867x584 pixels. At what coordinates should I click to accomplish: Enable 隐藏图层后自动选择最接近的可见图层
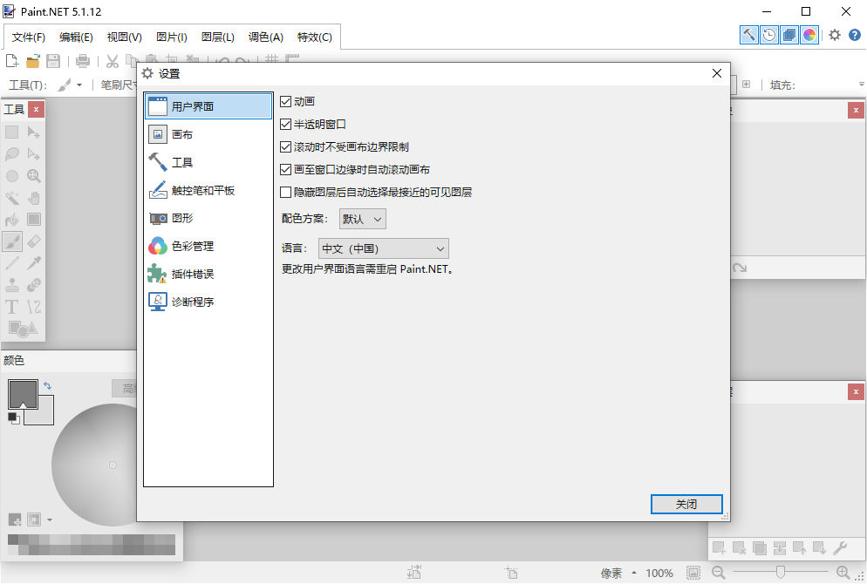[285, 191]
